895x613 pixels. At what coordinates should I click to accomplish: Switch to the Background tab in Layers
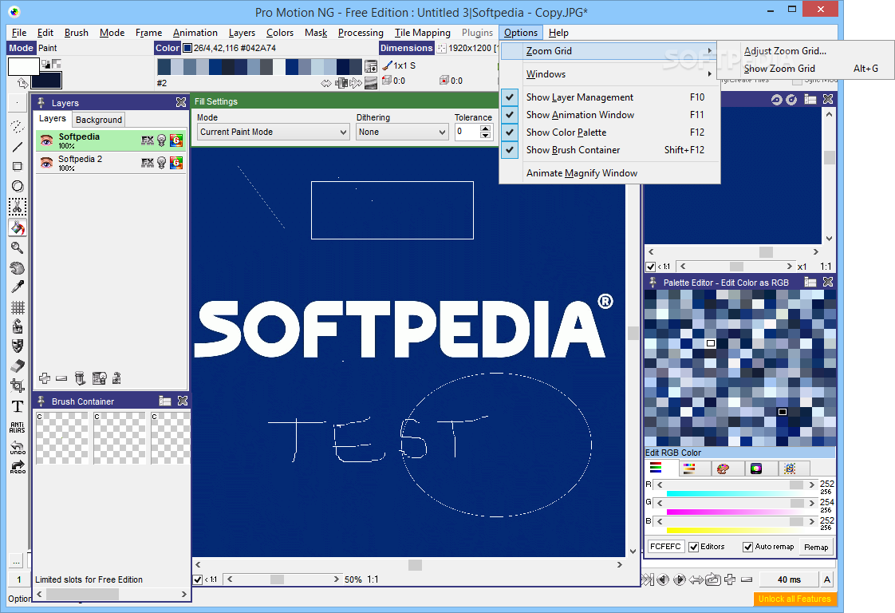pos(99,120)
